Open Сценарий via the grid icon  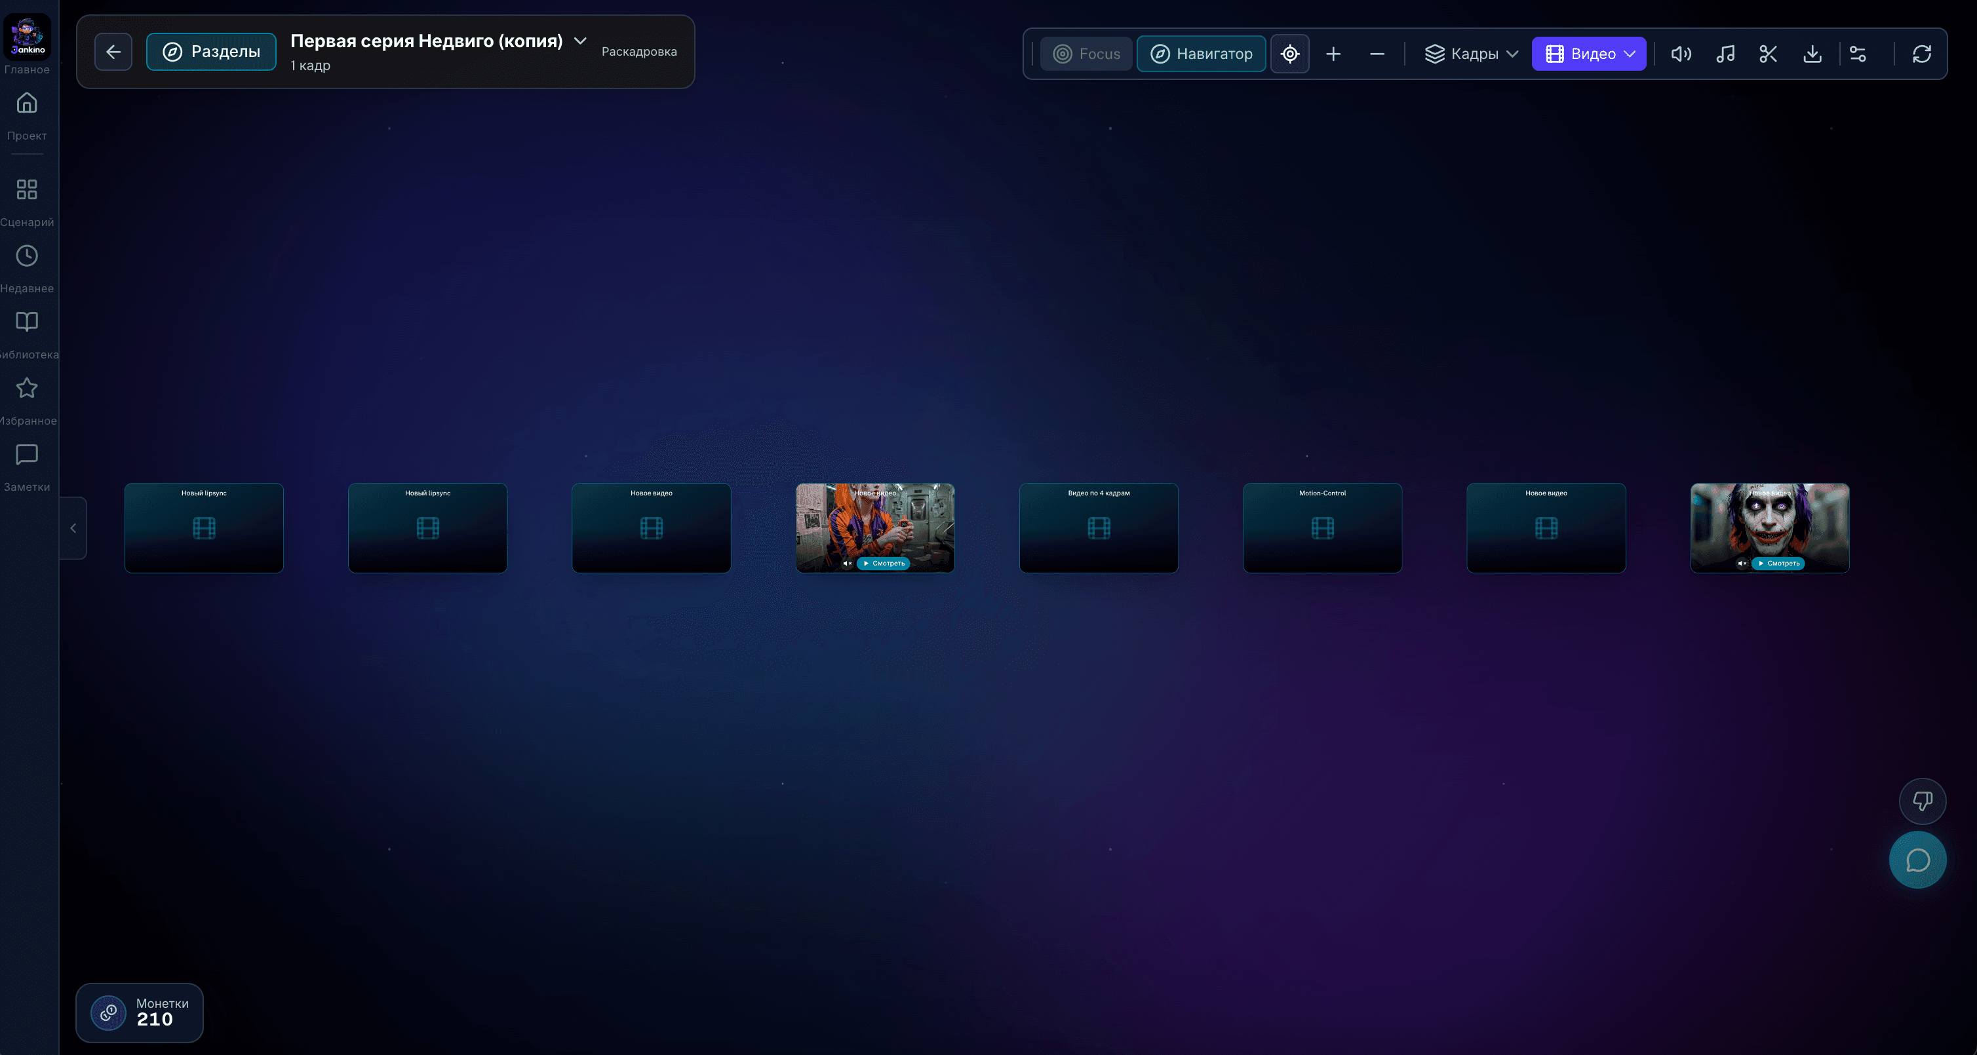coord(27,189)
